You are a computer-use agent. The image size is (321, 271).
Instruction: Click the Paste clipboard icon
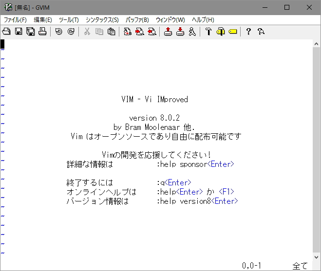[111, 32]
